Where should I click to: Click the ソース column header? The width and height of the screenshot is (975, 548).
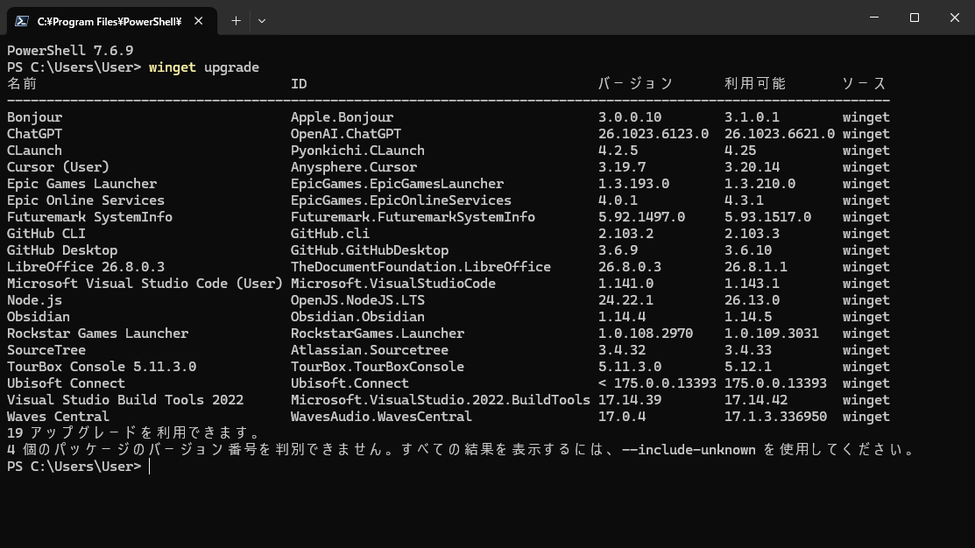click(x=865, y=84)
